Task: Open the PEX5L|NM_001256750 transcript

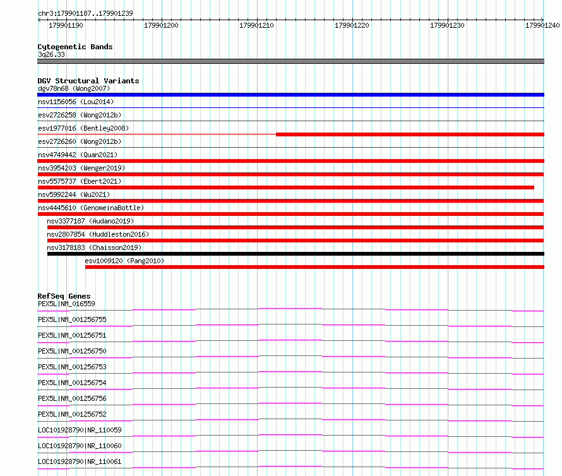Action: pos(72,351)
